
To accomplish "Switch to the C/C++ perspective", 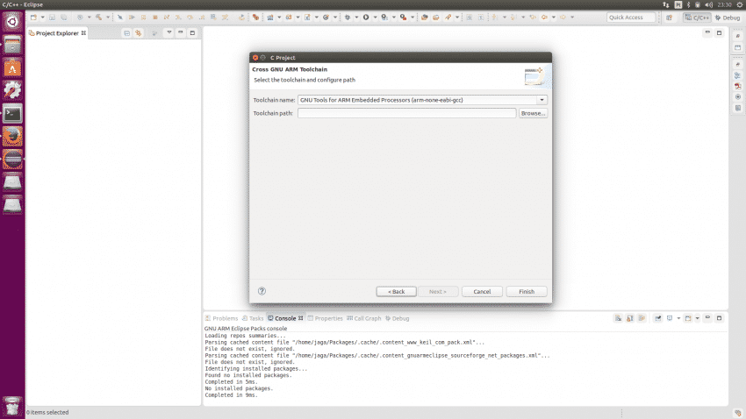I will tap(697, 18).
